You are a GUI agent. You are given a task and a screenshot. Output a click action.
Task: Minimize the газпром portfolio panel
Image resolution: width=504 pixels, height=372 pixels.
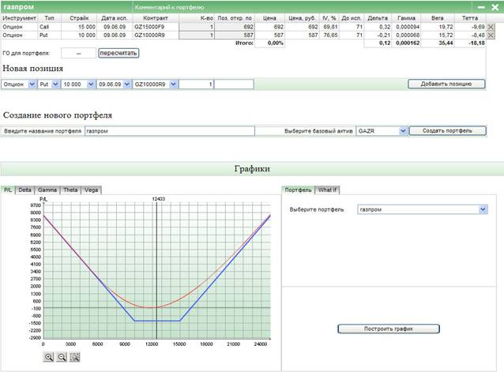[x=481, y=7]
